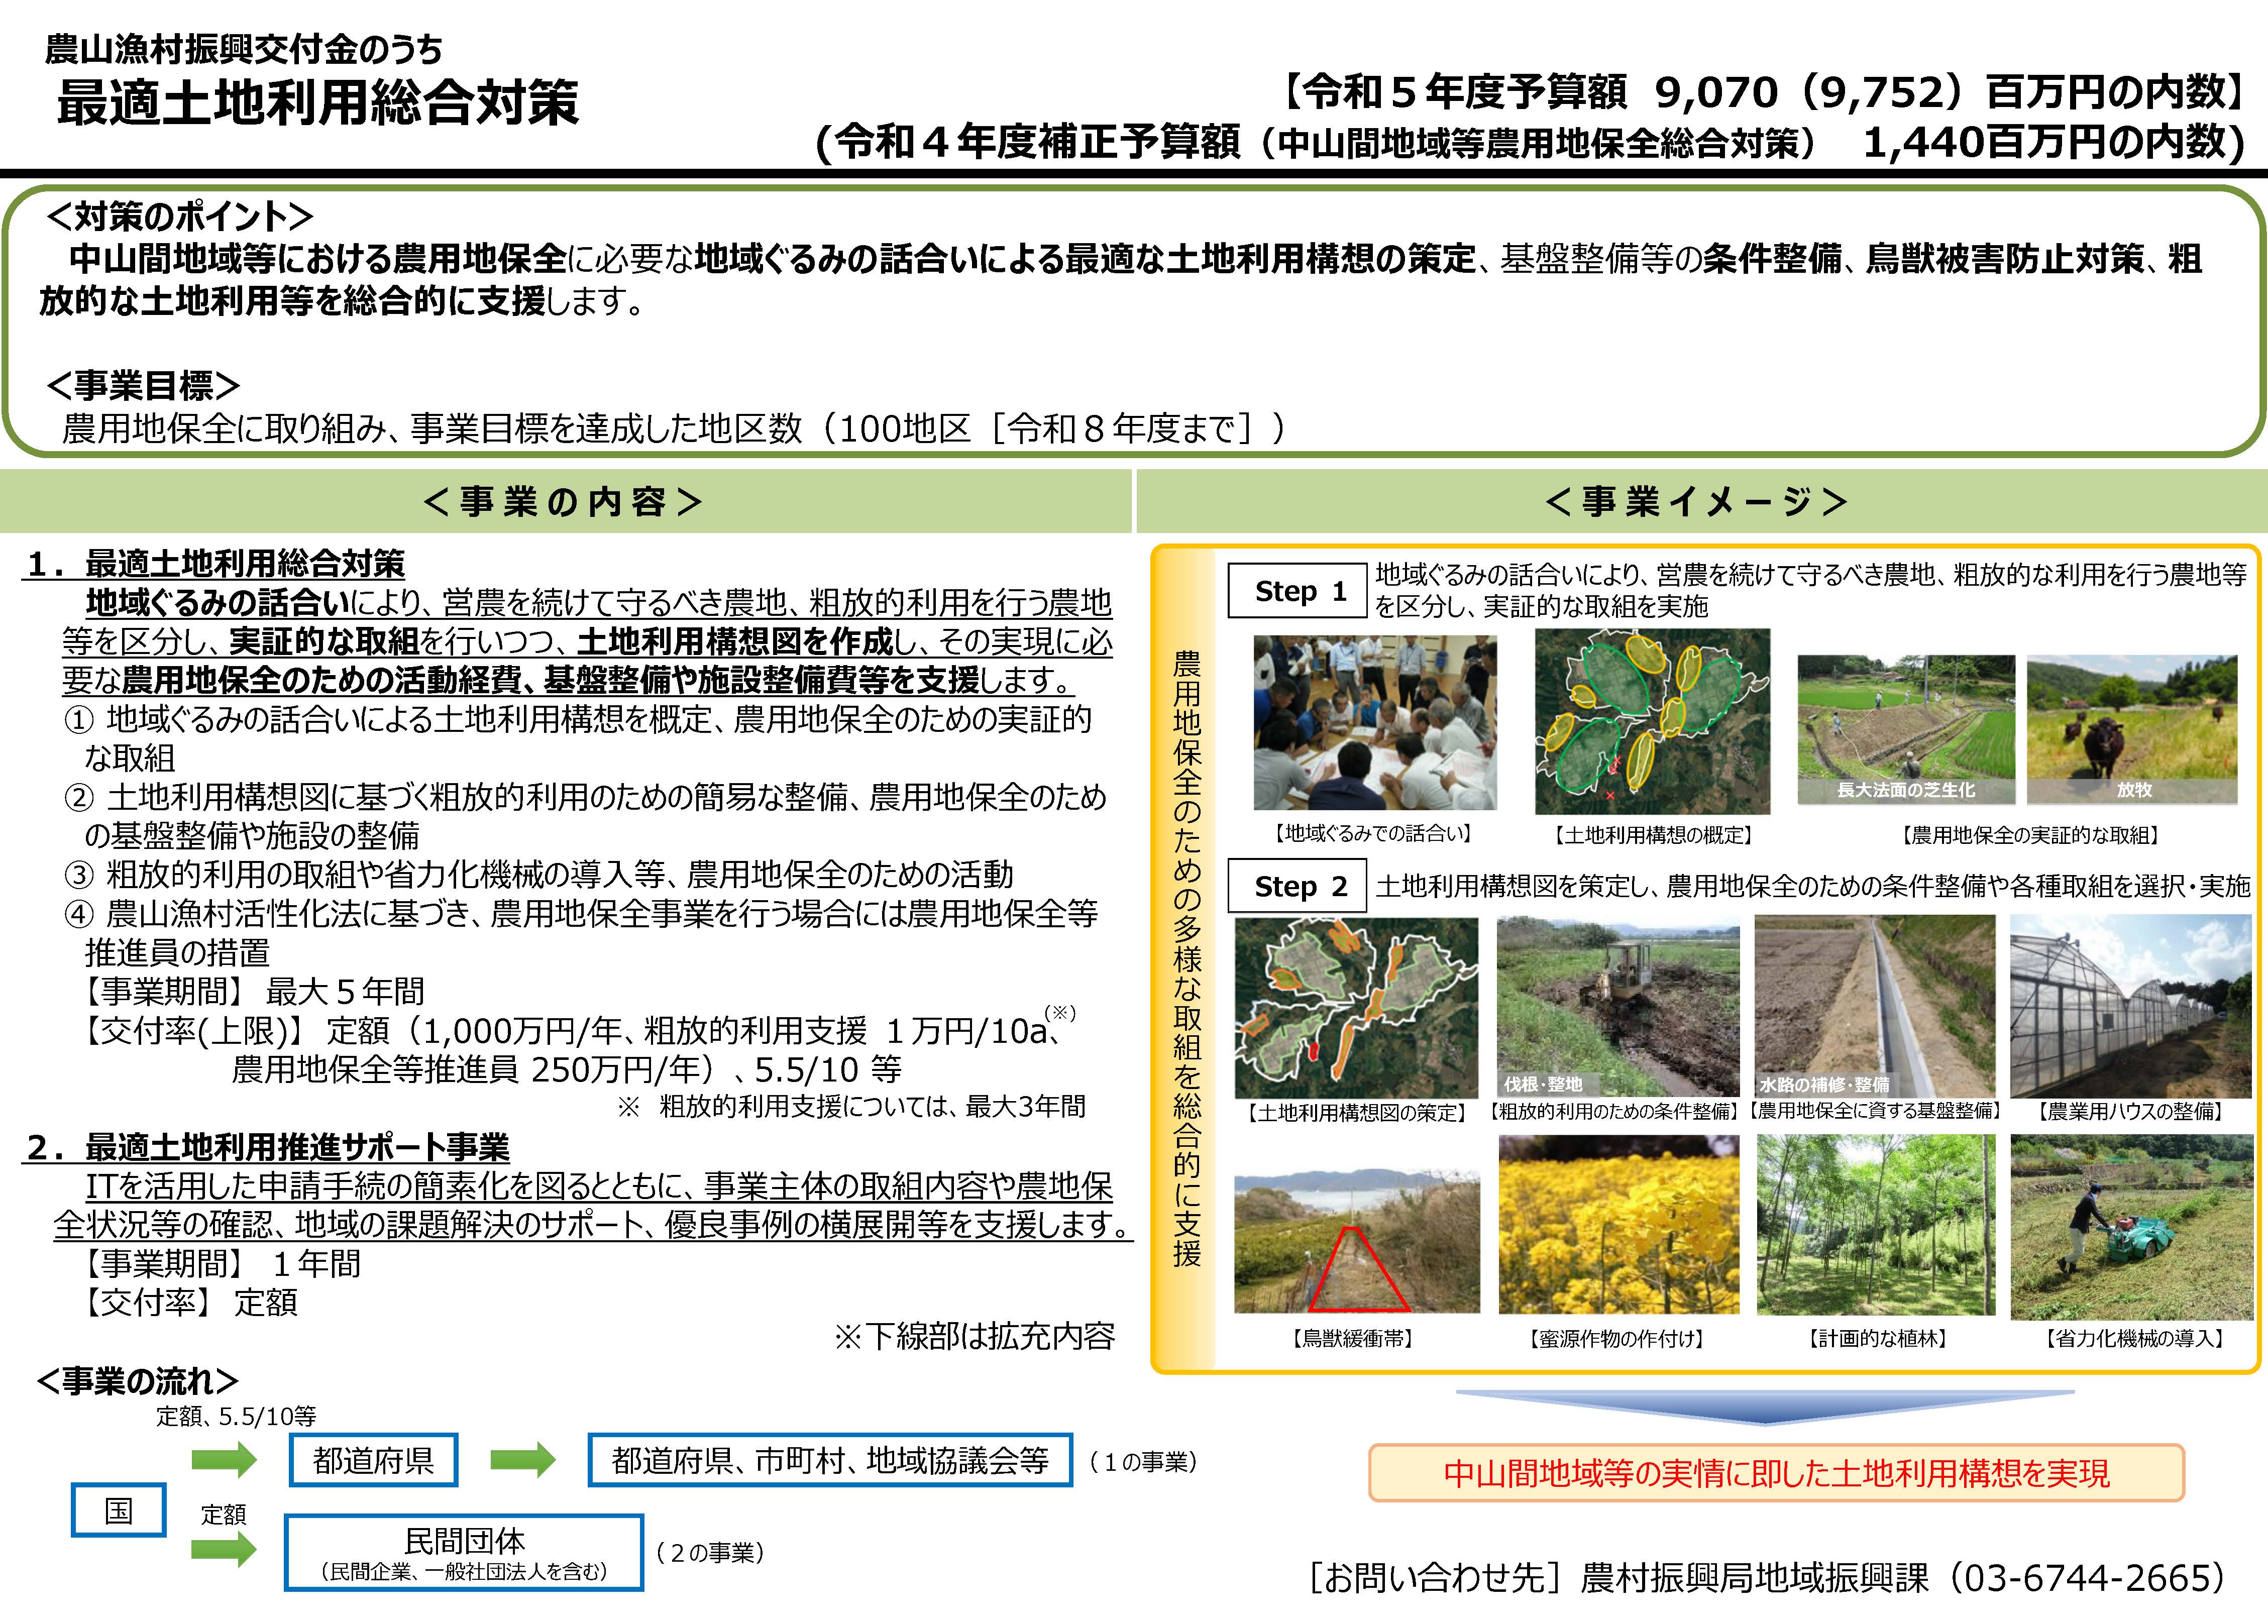The width and height of the screenshot is (2268, 1624).
Task: Click the caption 【粗放的利用のための条件整備】
Action: (x=1614, y=1111)
